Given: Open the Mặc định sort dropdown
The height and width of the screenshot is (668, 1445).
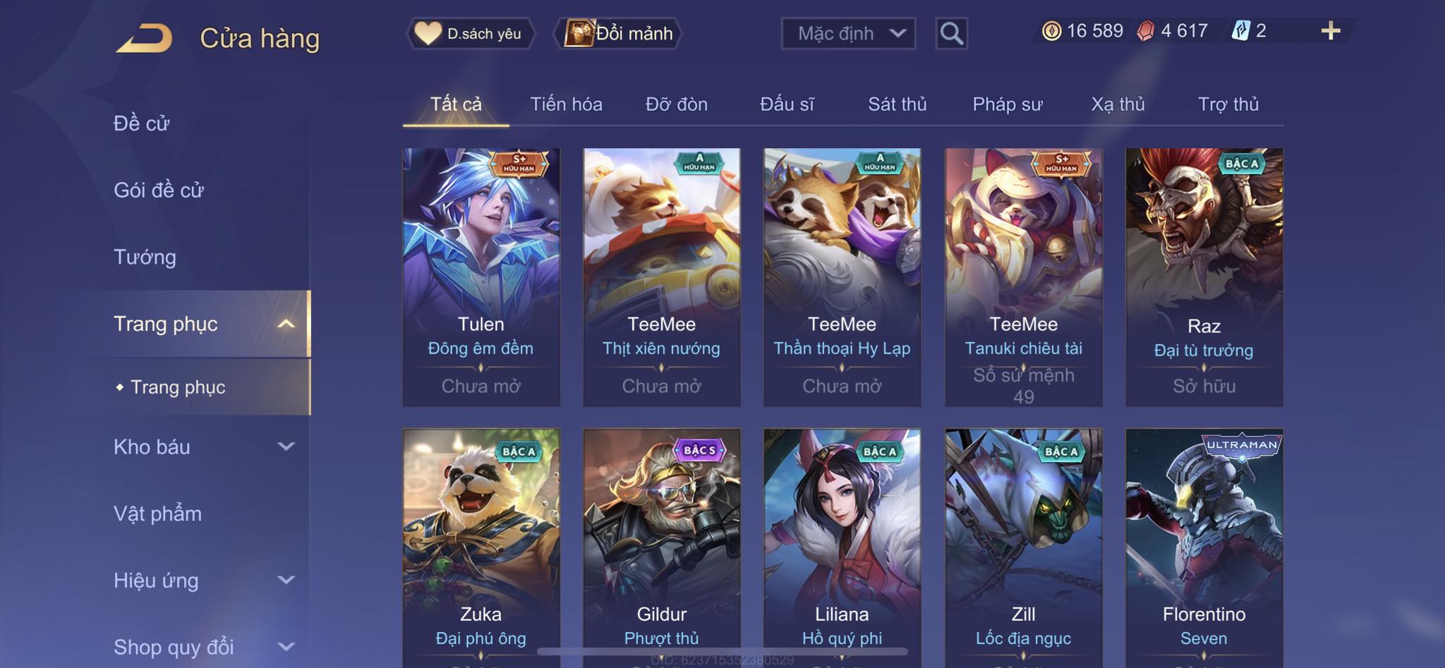Looking at the screenshot, I should [x=848, y=33].
